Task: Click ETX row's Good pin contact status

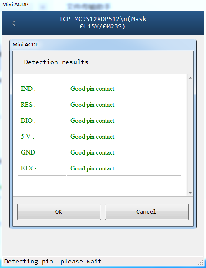Action: 93,168
